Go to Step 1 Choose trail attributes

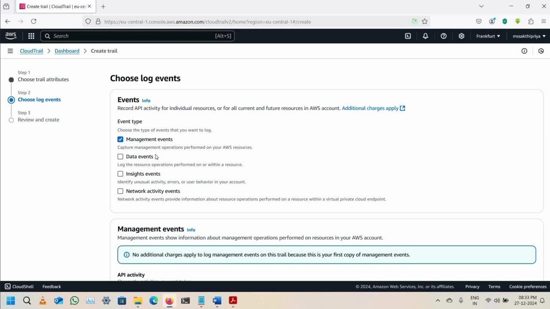(43, 79)
